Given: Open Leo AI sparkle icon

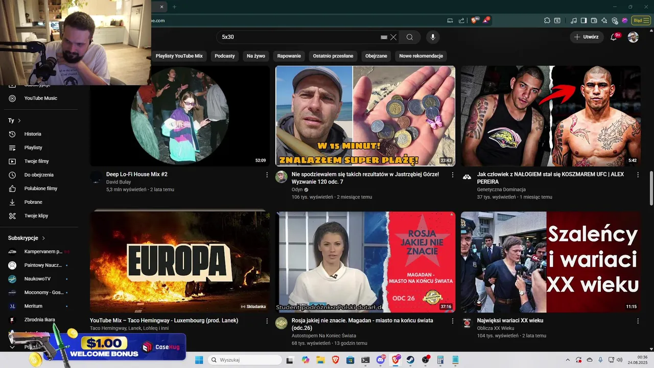Looking at the screenshot, I should point(604,20).
